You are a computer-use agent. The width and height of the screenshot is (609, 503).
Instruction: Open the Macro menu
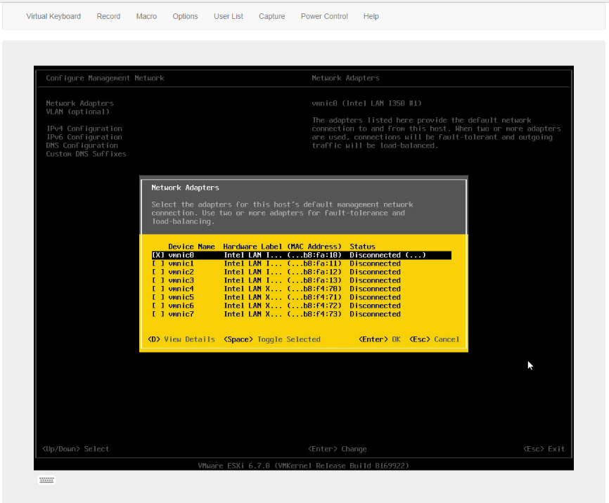(146, 16)
